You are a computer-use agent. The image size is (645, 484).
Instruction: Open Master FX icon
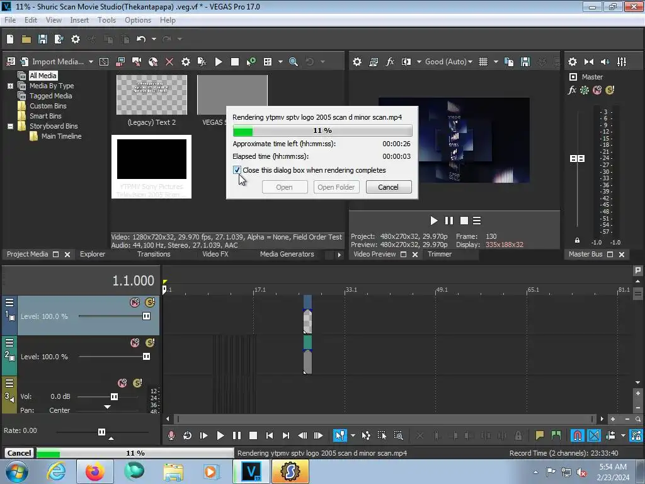[572, 89]
